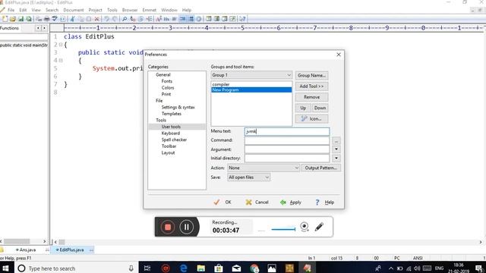486x273 pixels.
Task: Select compiler in the tool list
Action: point(251,84)
